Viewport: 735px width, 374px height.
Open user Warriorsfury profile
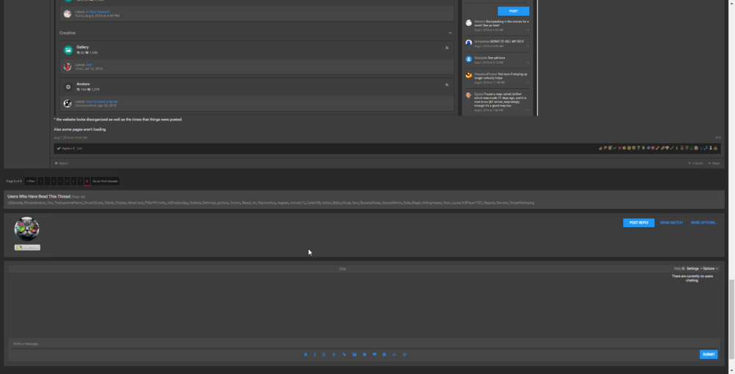(267, 203)
